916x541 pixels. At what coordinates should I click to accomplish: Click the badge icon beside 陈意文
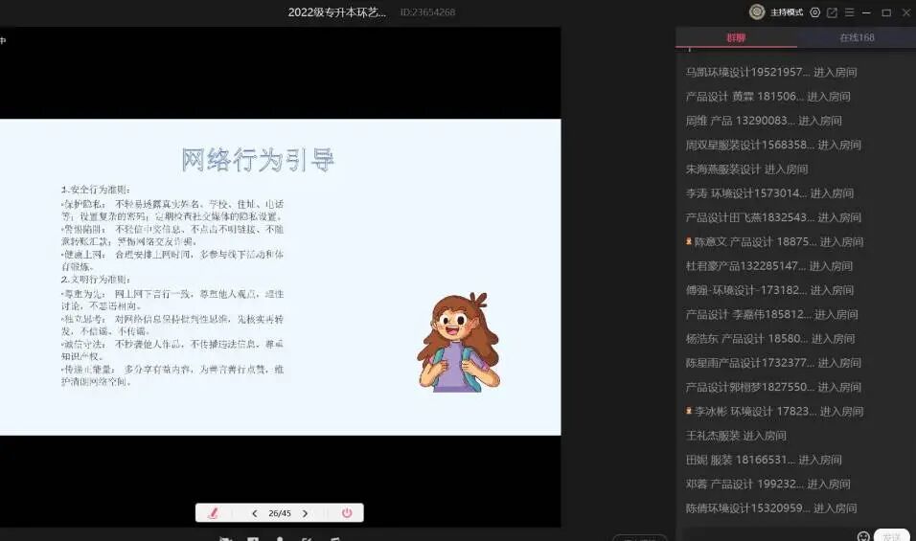[x=689, y=241]
